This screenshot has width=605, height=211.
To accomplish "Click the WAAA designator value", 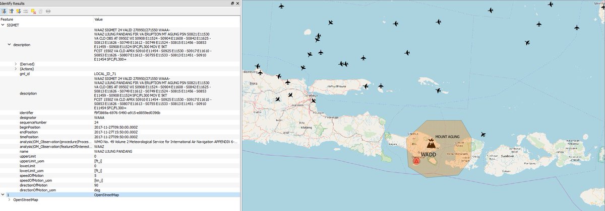I will (x=99, y=118).
